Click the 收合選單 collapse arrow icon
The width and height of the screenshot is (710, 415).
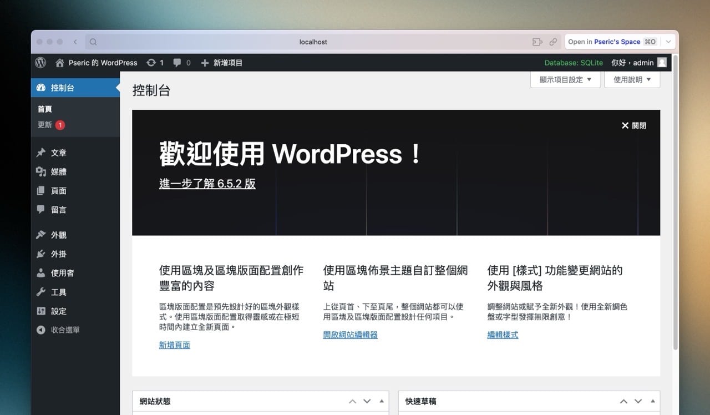click(x=40, y=330)
